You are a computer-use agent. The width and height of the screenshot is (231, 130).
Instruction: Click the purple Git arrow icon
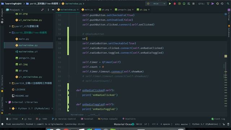click(213, 4)
